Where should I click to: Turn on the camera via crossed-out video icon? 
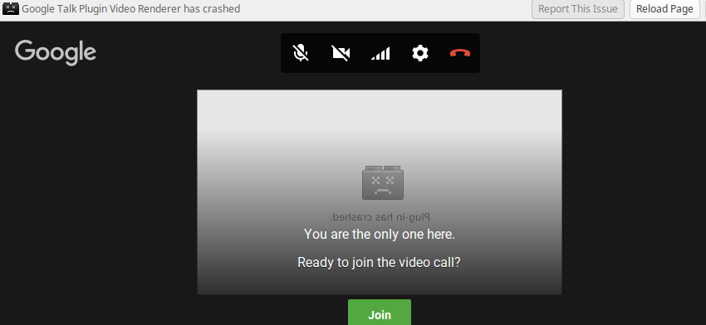coord(341,53)
